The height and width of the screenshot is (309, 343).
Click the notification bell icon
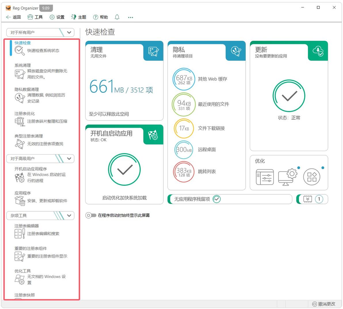click(x=117, y=17)
